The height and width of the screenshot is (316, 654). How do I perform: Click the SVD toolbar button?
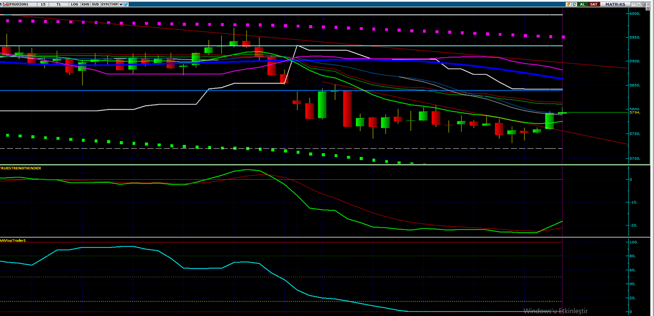click(x=95, y=4)
